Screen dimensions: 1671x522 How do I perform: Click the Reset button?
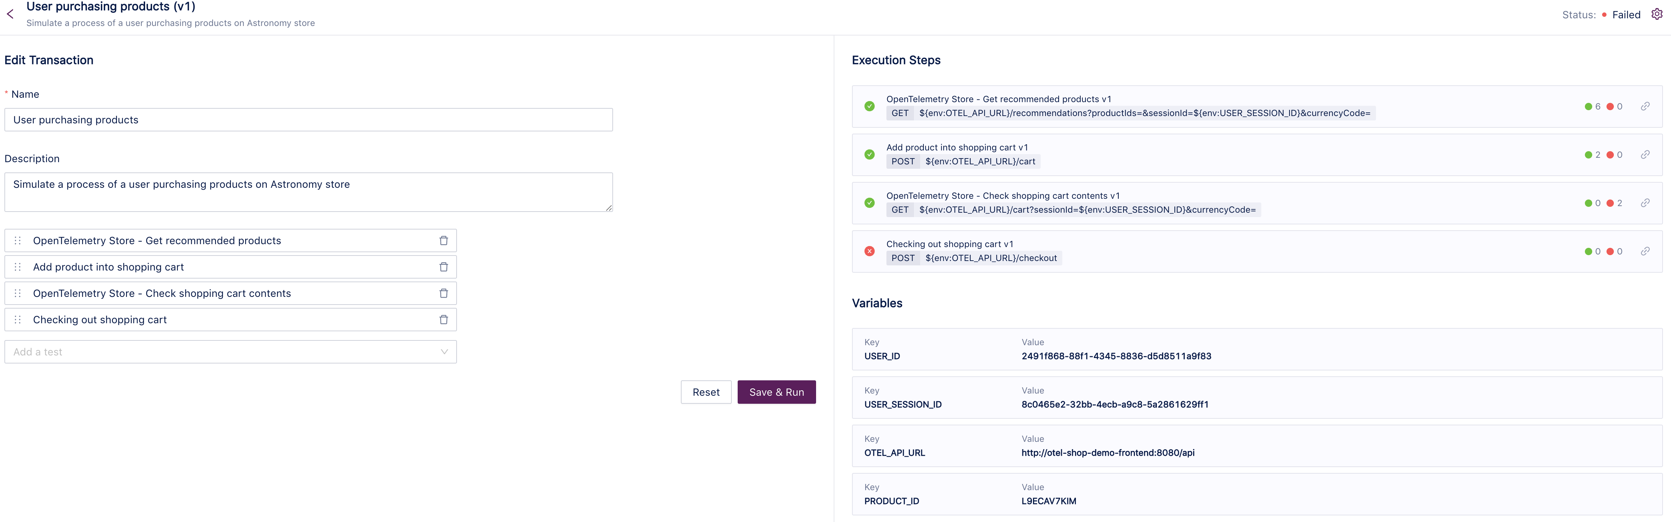706,392
